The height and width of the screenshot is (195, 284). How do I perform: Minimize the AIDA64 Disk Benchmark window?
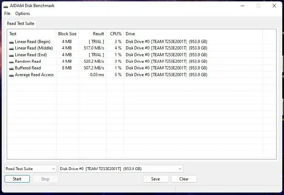click(242, 6)
